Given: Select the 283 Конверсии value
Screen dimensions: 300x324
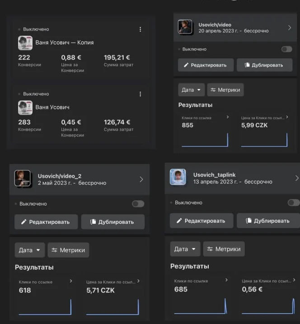Looking at the screenshot, I should pos(24,122).
